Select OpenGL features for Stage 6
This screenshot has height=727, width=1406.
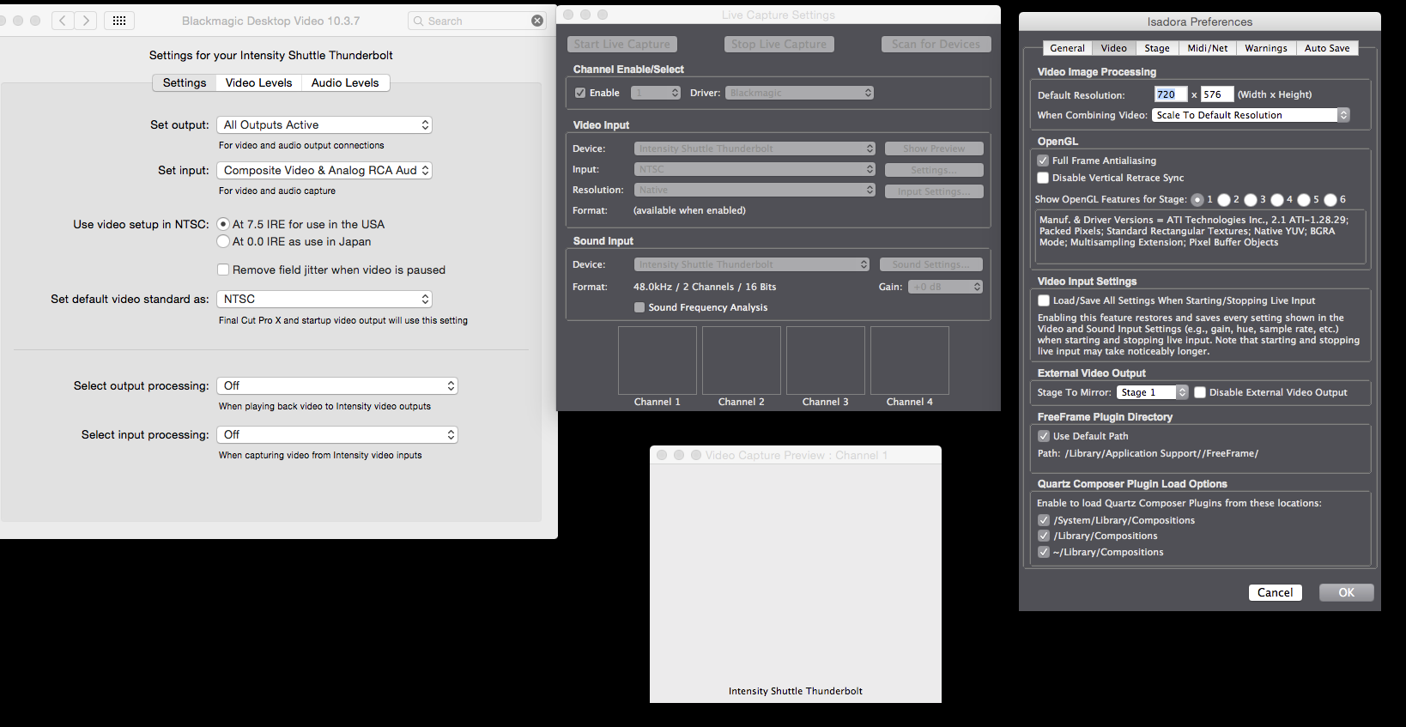pyautogui.click(x=1330, y=200)
